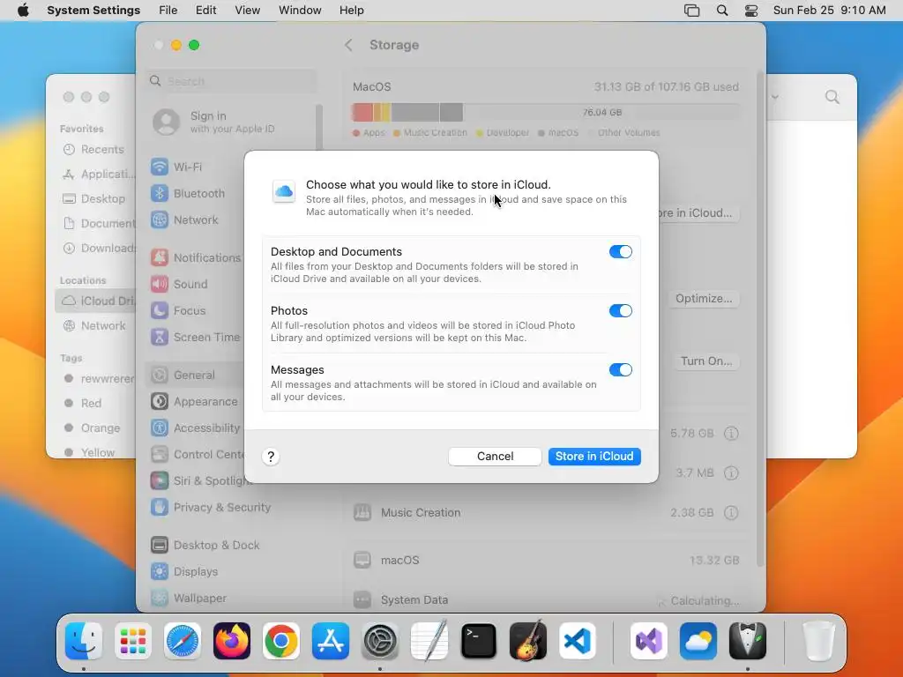
Task: Launch Google Chrome from the Dock
Action: (281, 641)
